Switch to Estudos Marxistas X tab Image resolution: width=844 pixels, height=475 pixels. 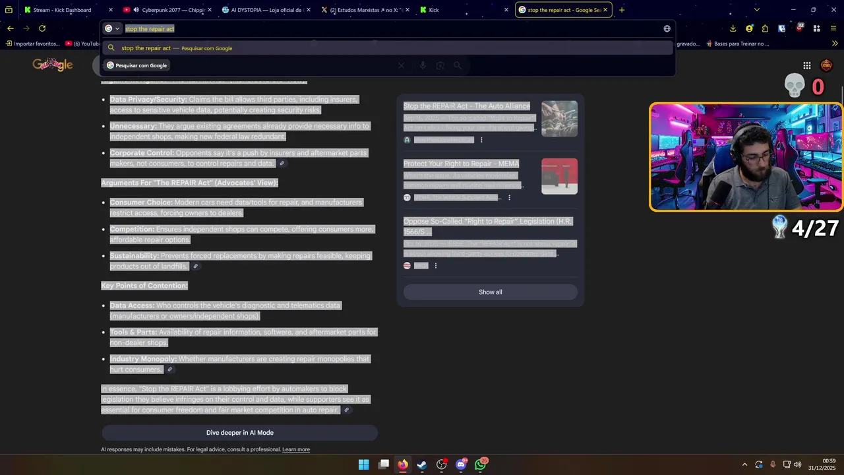(365, 10)
